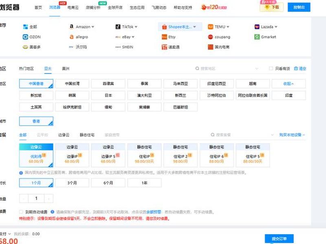Choose the Shopee shopping bag icon
The width and height of the screenshot is (326, 244).
click(x=164, y=27)
